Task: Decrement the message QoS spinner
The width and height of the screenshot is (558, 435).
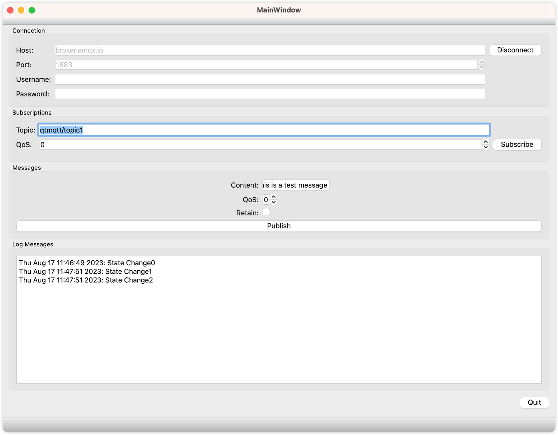Action: point(274,202)
